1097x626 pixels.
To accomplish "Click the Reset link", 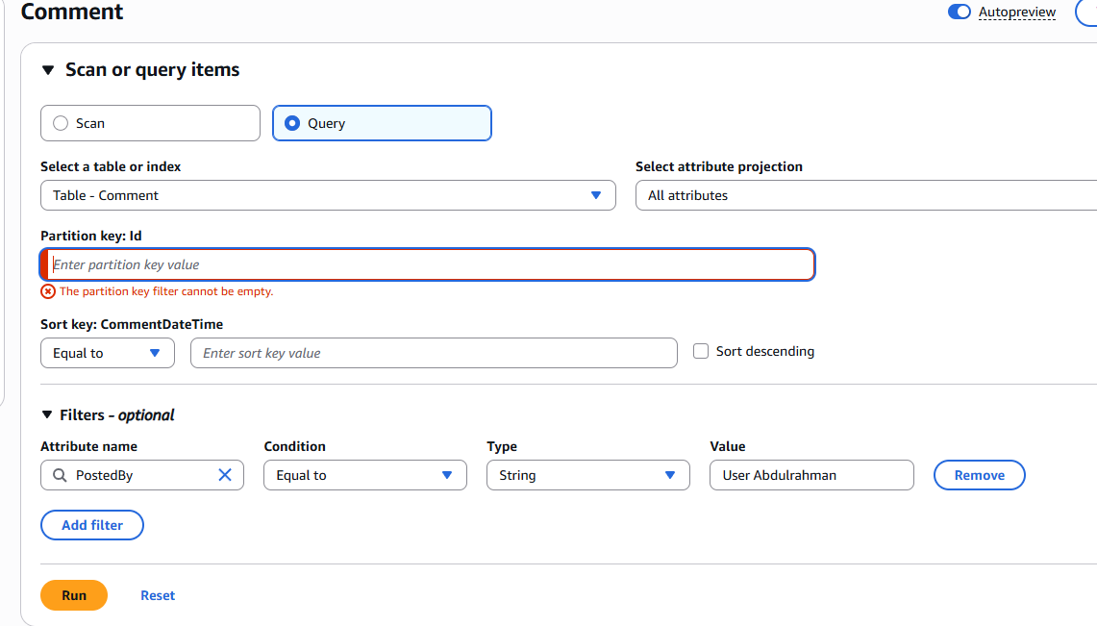I will [158, 595].
